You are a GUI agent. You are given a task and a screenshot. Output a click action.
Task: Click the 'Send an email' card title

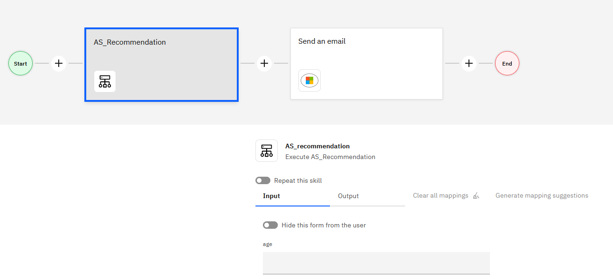322,41
